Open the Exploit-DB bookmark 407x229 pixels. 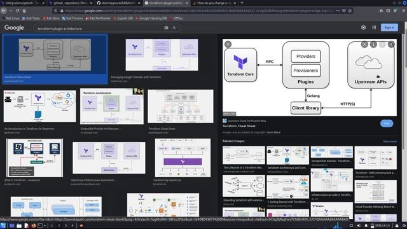coord(123,18)
